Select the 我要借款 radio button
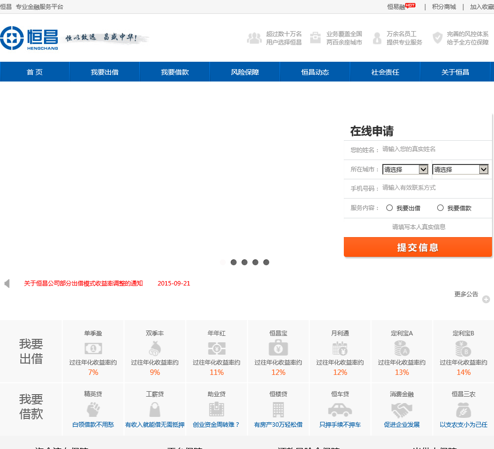The image size is (494, 449). point(441,207)
